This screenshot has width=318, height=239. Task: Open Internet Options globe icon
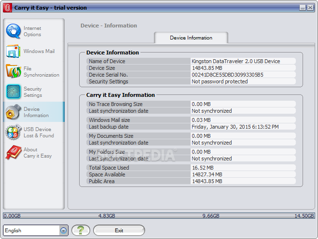(x=14, y=31)
